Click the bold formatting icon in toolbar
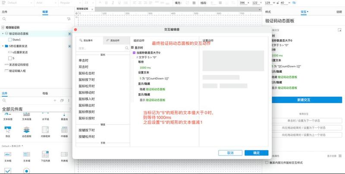 tap(106, 3)
